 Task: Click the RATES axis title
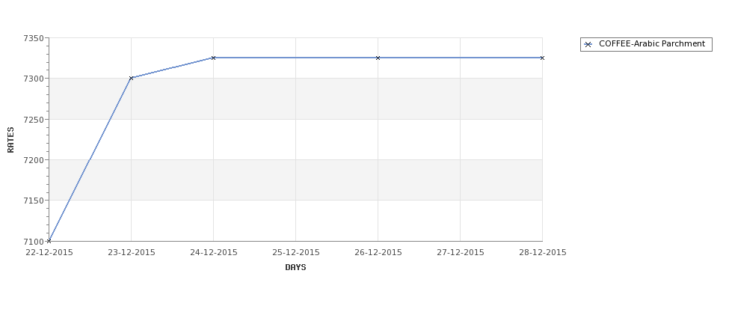10,140
